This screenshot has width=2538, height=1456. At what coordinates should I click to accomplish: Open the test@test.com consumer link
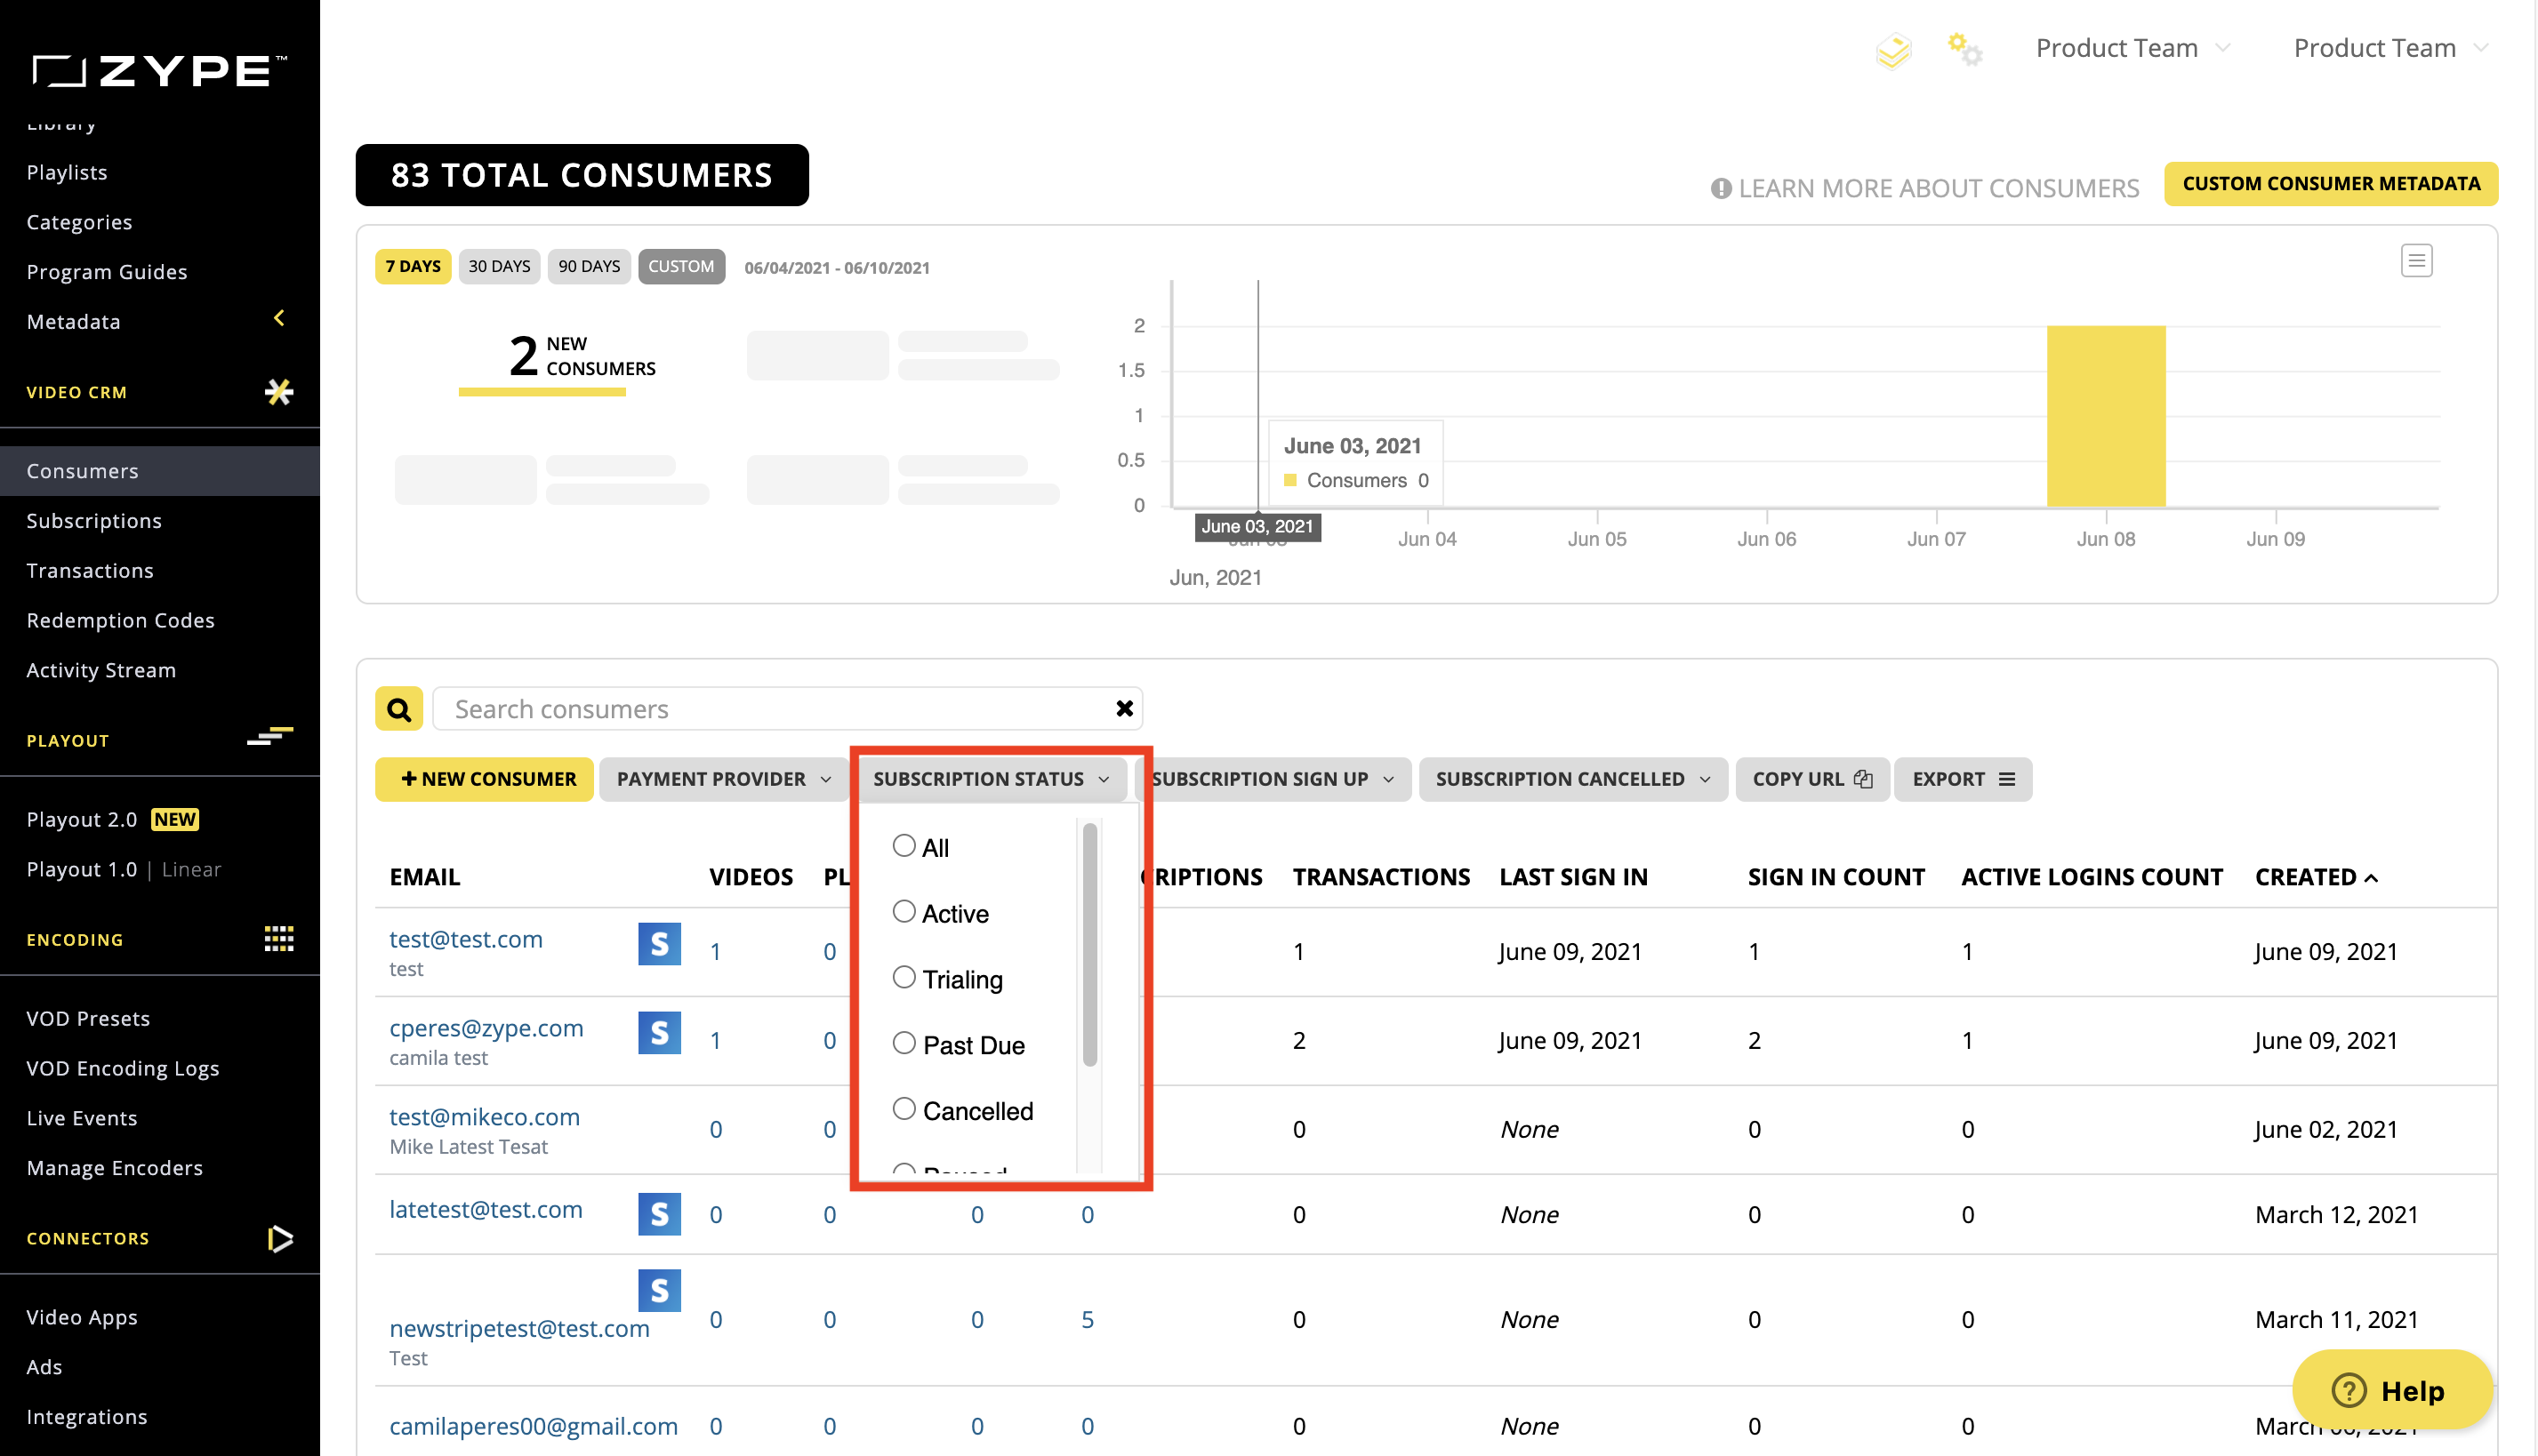[x=466, y=939]
